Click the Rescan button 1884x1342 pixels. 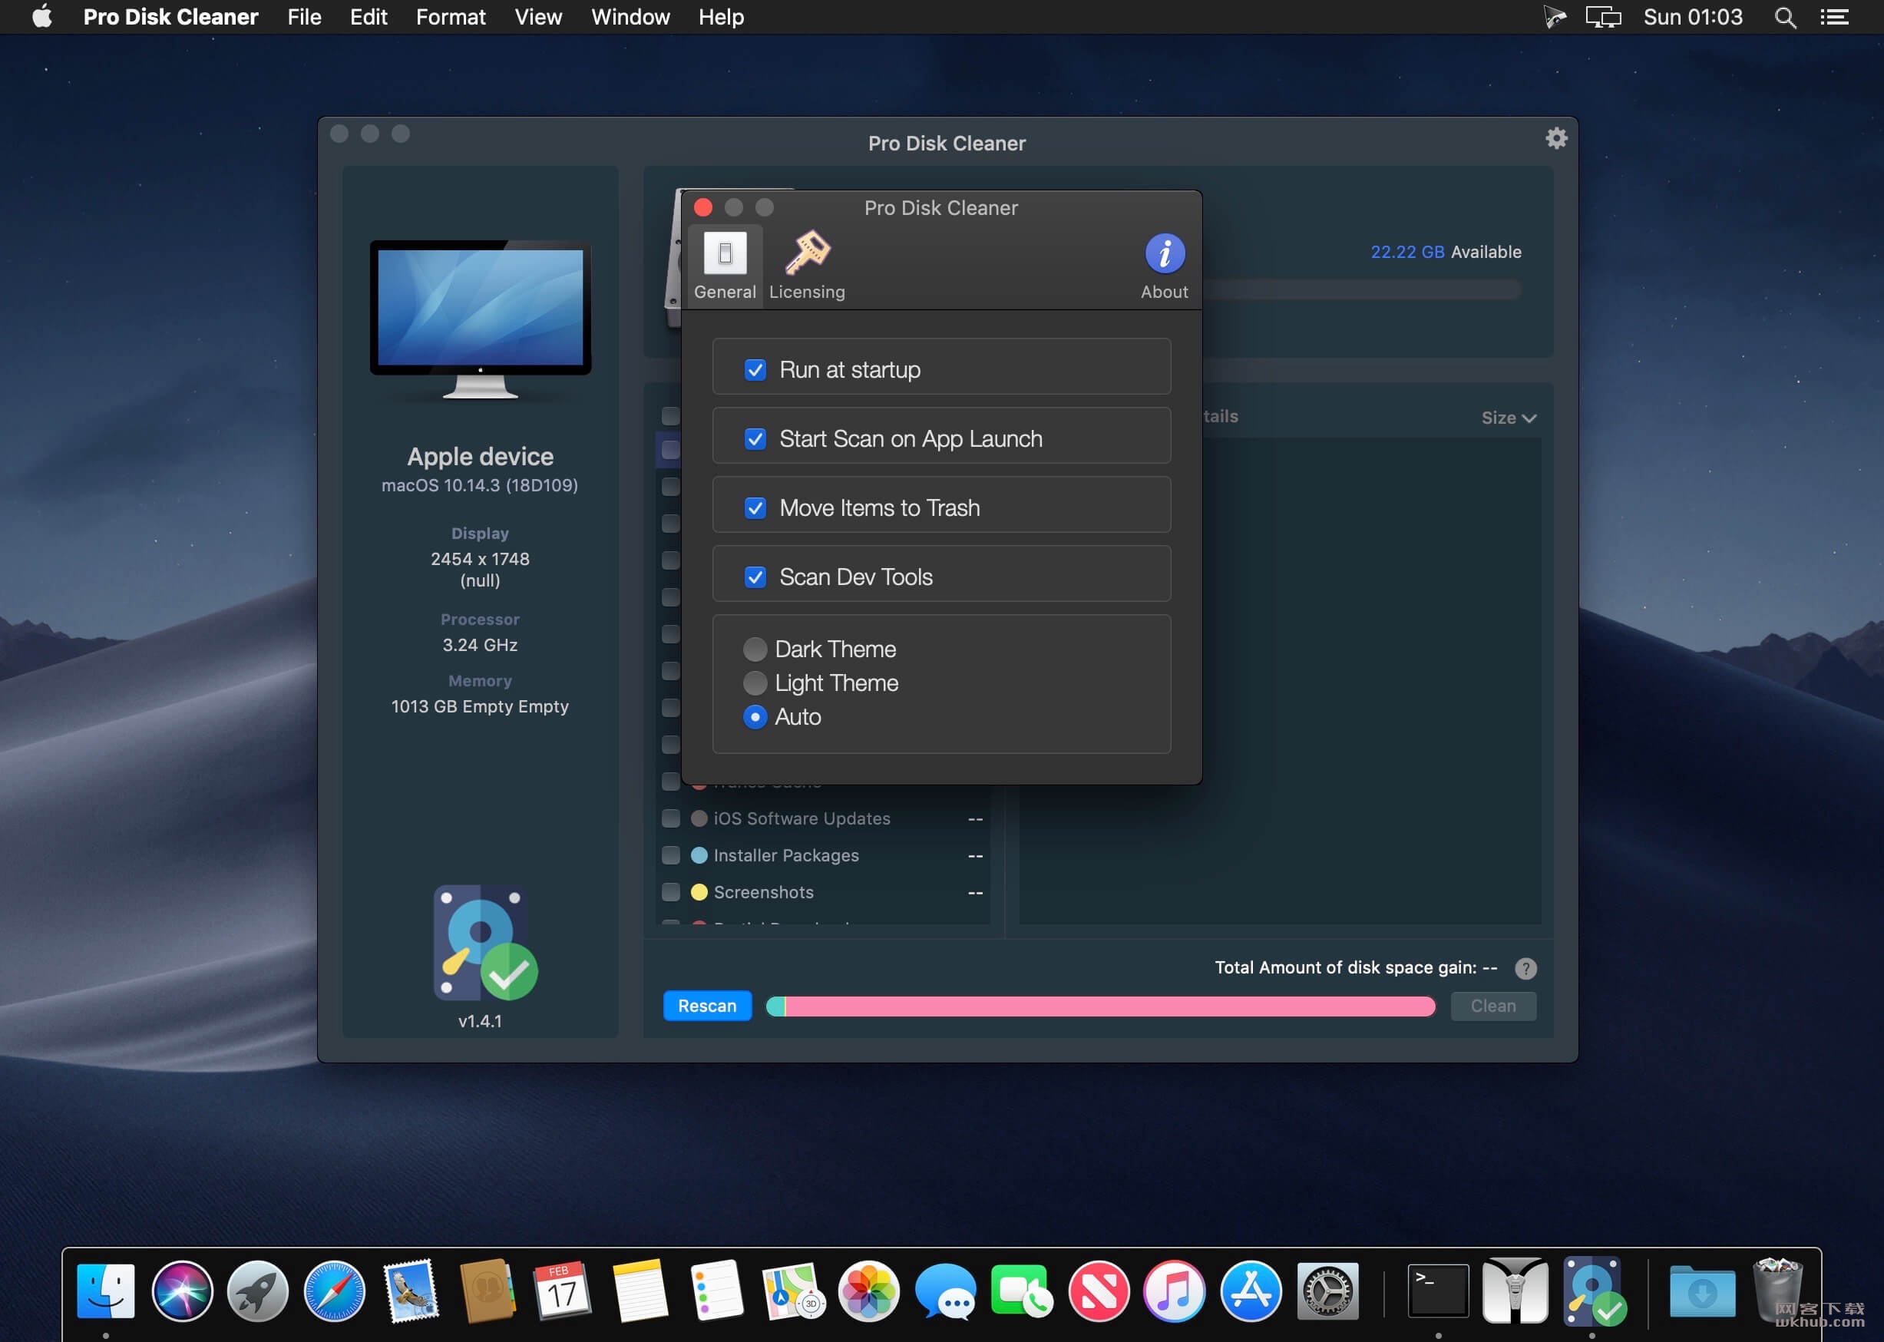point(707,1006)
